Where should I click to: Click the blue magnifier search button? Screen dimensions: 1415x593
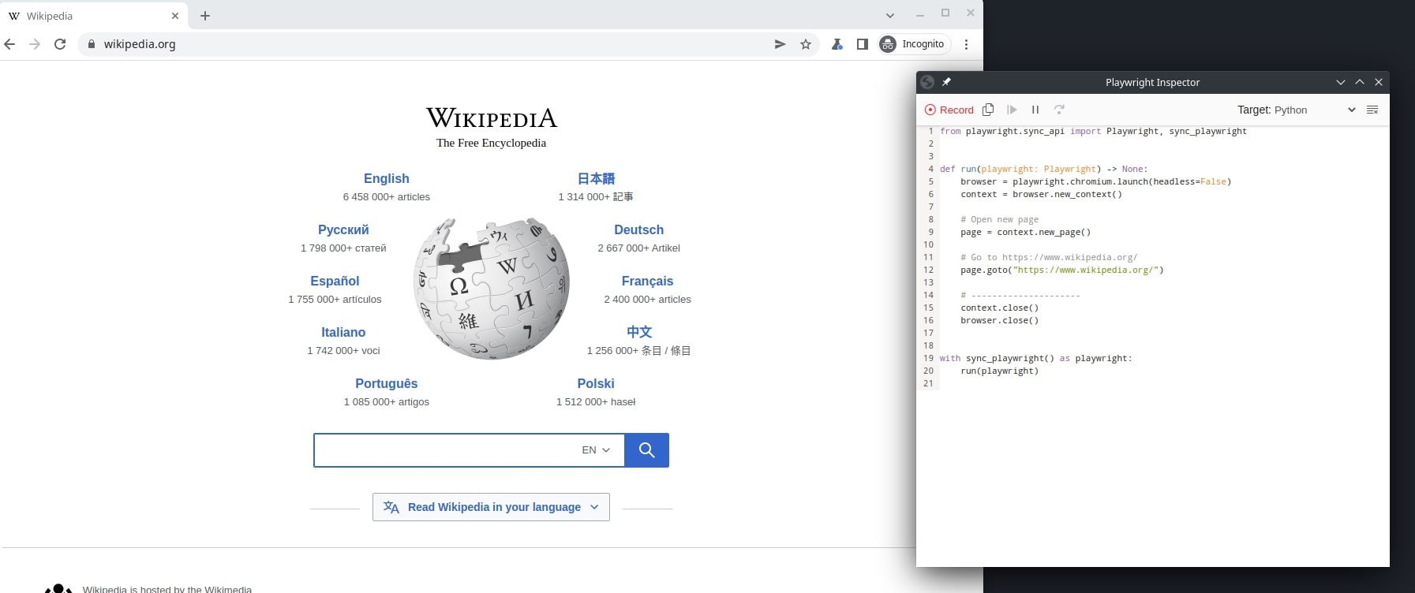(646, 450)
